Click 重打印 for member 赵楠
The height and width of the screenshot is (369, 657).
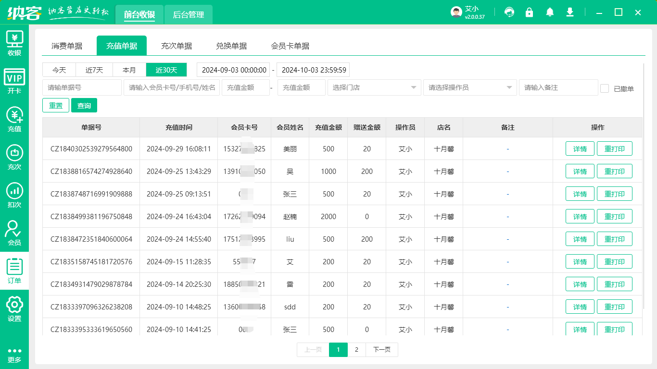[x=615, y=217]
